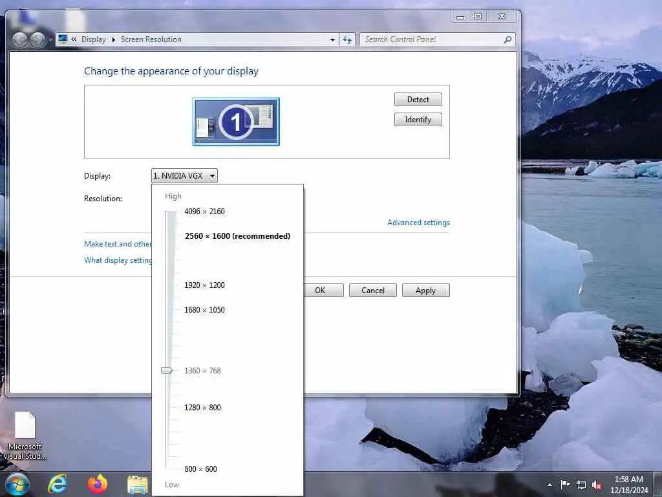
Task: Click the forward navigation arrow button
Action: [38, 39]
